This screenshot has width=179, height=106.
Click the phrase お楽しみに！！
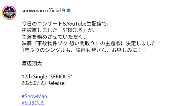129,50
